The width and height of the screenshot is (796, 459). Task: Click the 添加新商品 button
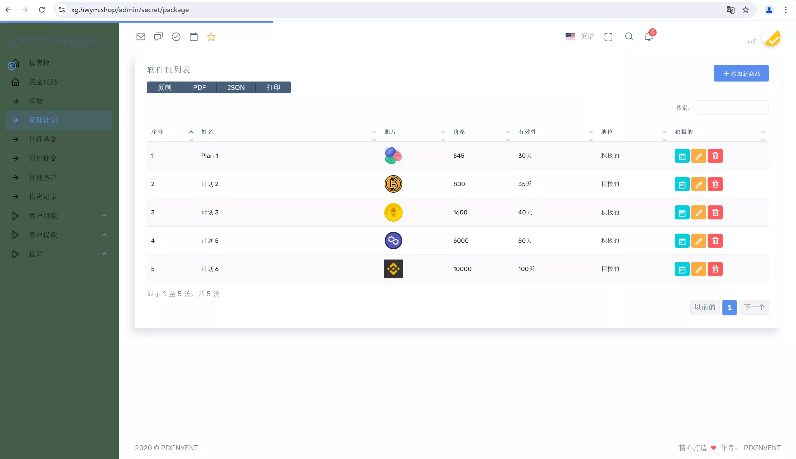(741, 73)
